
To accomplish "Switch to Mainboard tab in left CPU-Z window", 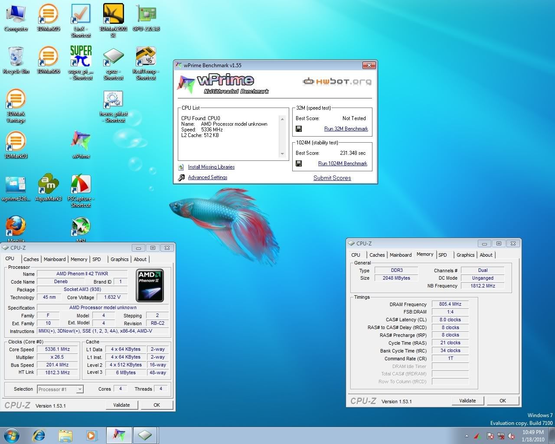I will coord(55,259).
